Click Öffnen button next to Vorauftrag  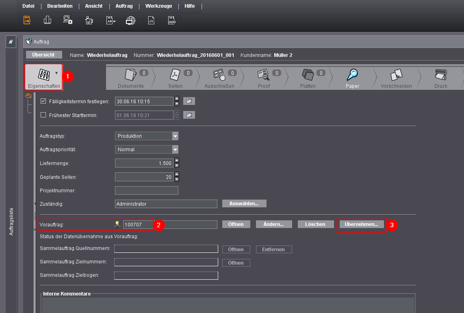236,224
